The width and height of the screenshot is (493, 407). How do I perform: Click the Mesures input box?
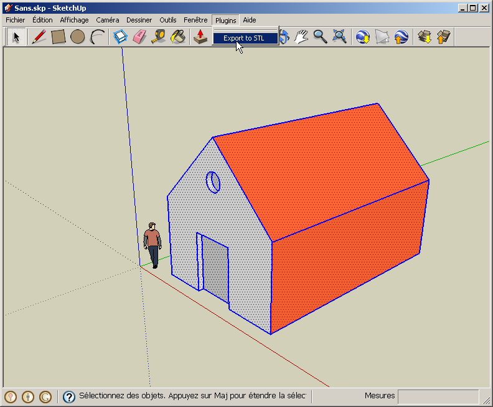(x=438, y=396)
